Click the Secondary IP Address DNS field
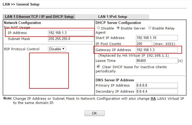Screen dimensions: 192x125 (157, 92)
